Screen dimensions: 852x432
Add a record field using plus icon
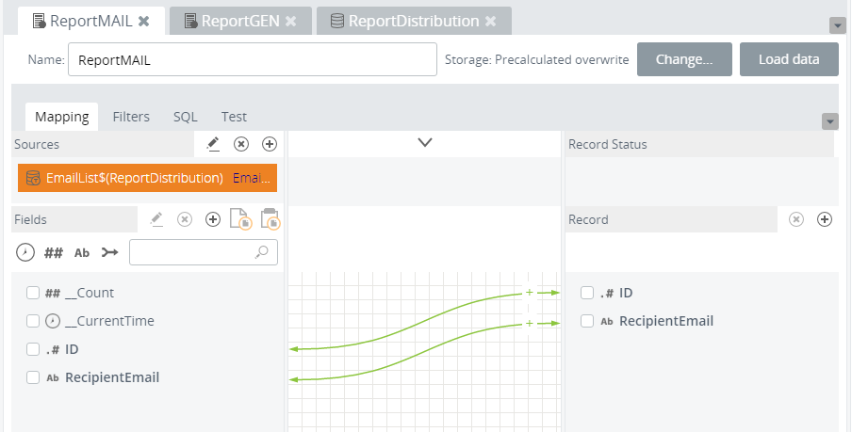pyautogui.click(x=825, y=219)
